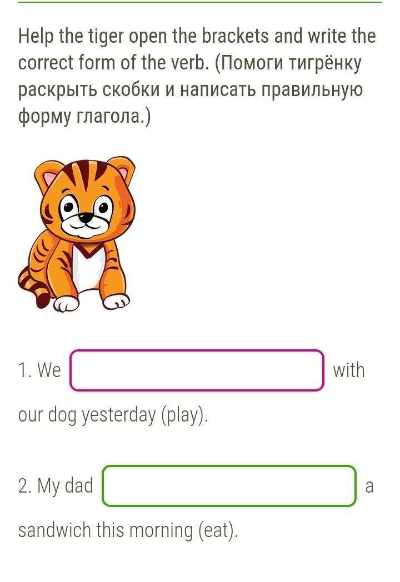Image resolution: width=400 pixels, height=582 pixels.
Task: Click the "(play)" verb hint
Action: [184, 415]
